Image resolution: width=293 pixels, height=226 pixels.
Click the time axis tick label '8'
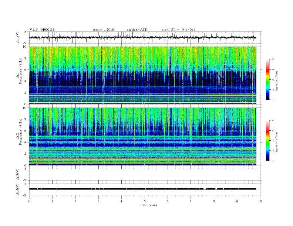(214, 201)
